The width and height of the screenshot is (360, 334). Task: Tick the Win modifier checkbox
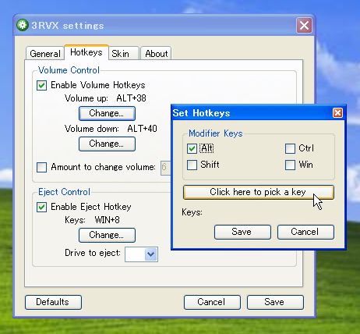290,165
